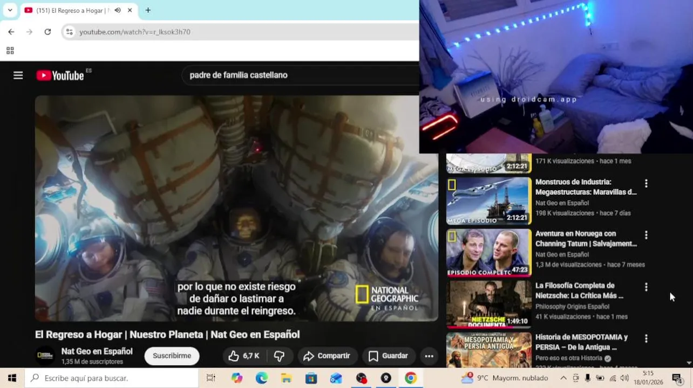Viewport: 693px width, 388px height.
Task: Open the Aventura en Noruega video thumbnail
Action: pyautogui.click(x=489, y=252)
